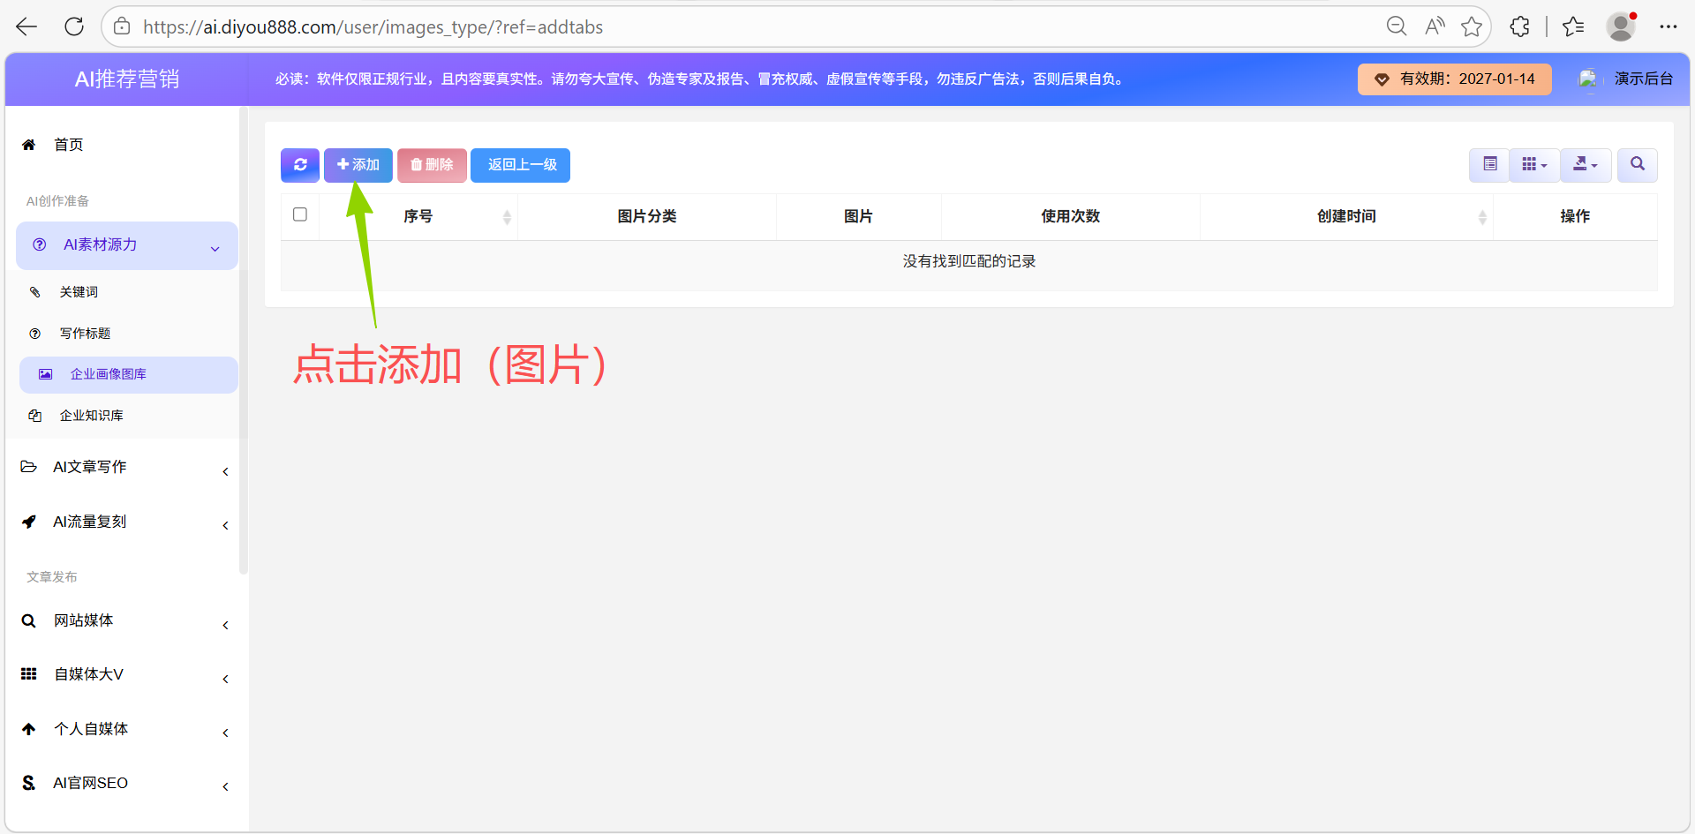
Task: Toggle the select-all checkbox in table header
Action: coord(300,214)
